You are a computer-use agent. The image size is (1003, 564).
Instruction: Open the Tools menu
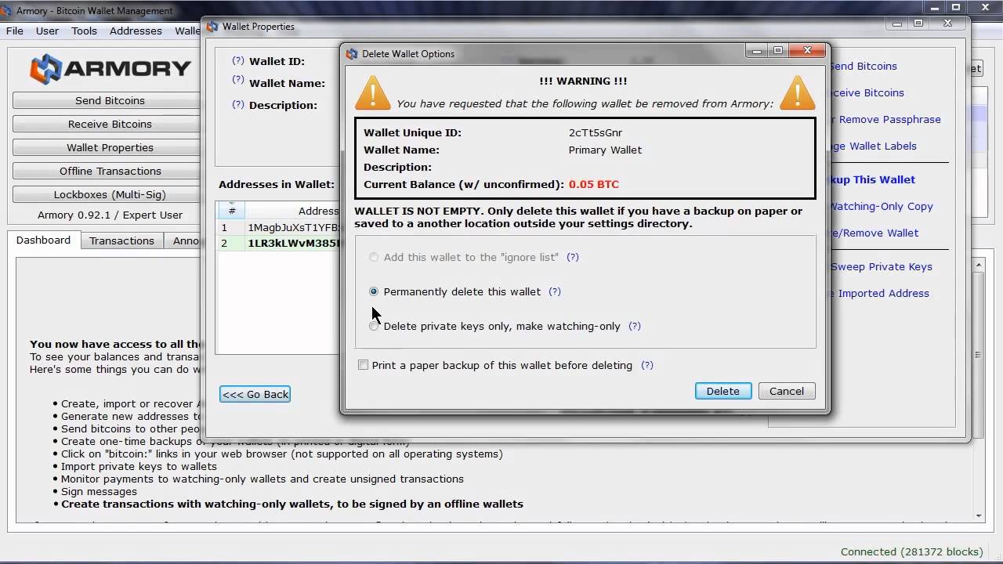coord(84,31)
